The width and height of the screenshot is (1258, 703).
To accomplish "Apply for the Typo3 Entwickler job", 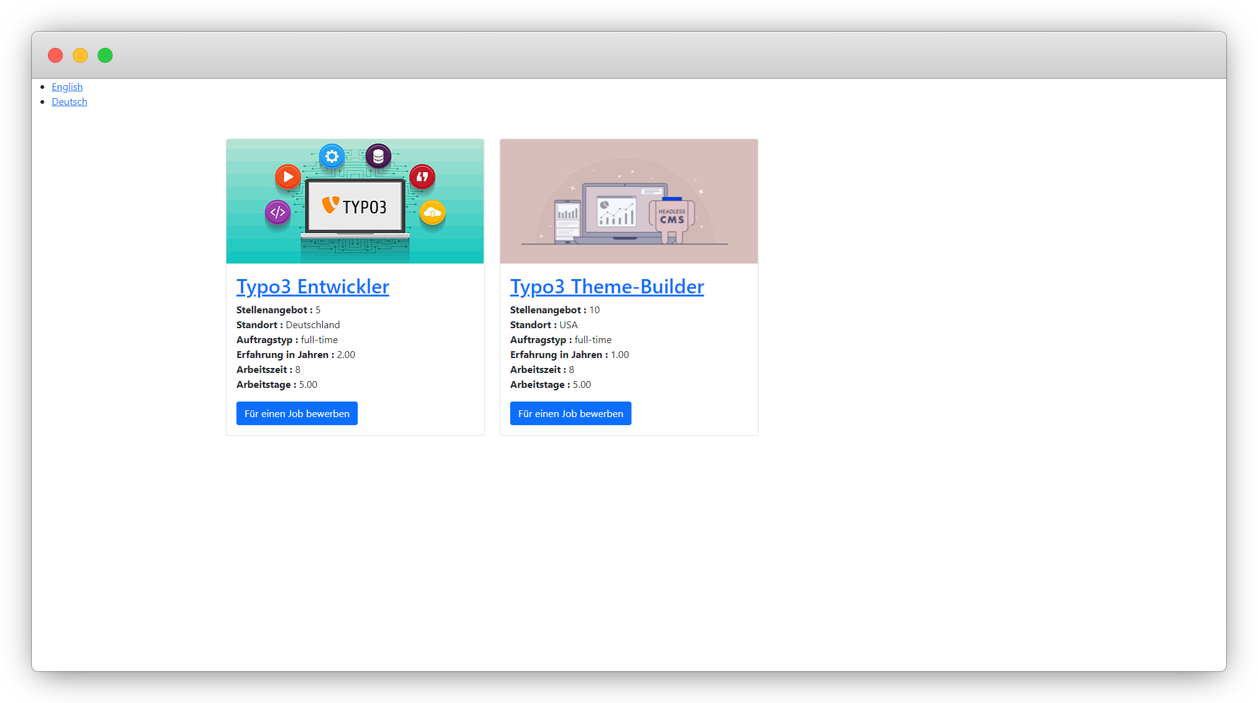I will [x=297, y=413].
